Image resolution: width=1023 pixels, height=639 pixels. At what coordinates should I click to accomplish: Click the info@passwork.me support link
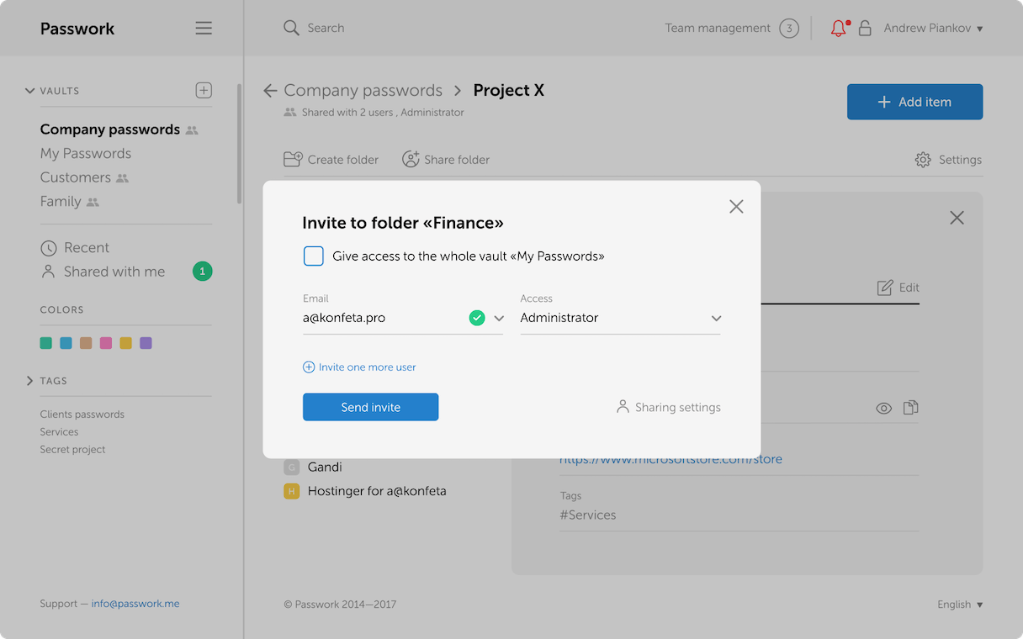tap(135, 604)
